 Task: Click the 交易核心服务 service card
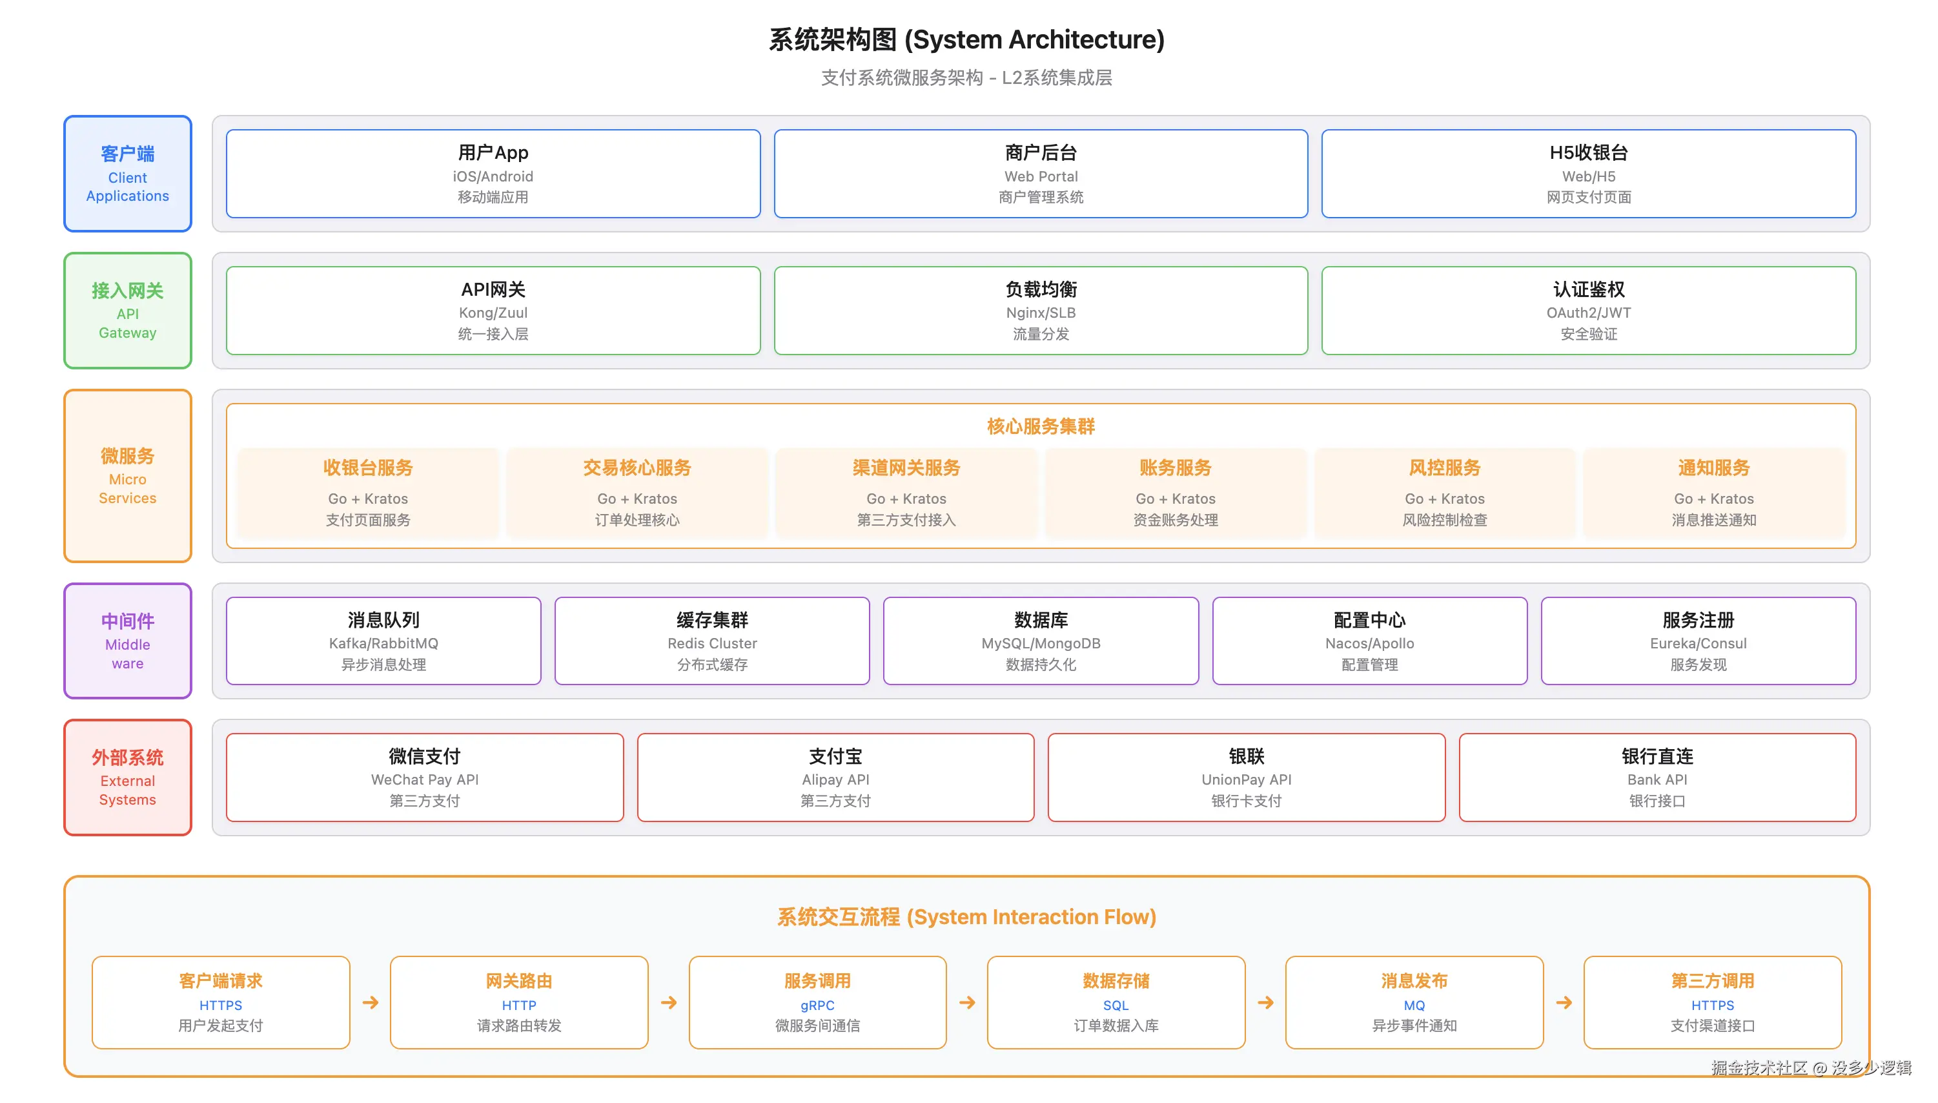(636, 491)
